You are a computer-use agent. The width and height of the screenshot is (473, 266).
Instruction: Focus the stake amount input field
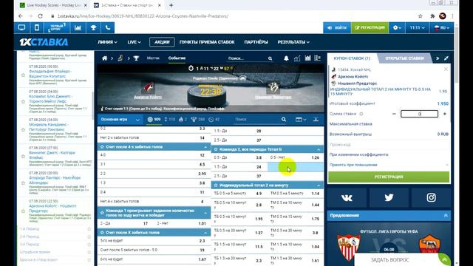(x=419, y=114)
